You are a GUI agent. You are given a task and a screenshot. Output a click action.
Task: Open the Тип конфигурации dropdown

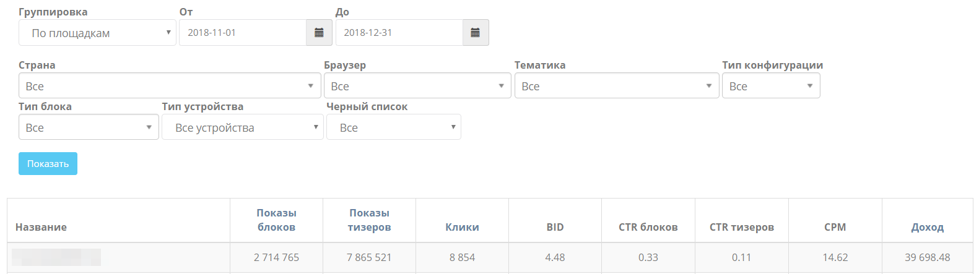click(x=771, y=86)
